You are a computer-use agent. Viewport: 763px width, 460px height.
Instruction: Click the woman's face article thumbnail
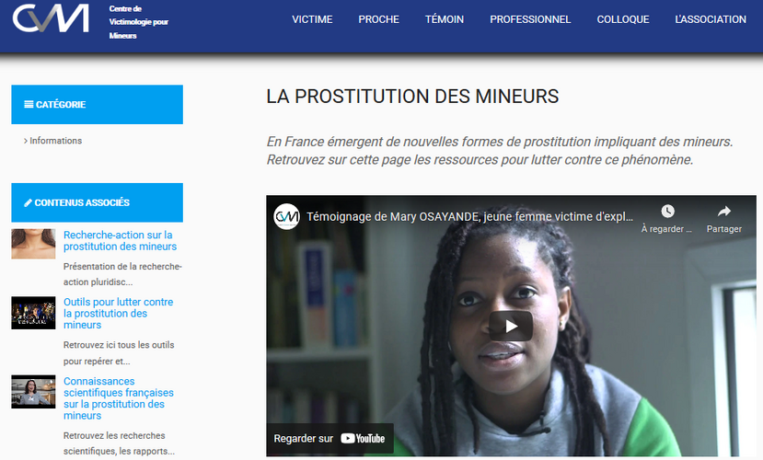click(x=33, y=244)
